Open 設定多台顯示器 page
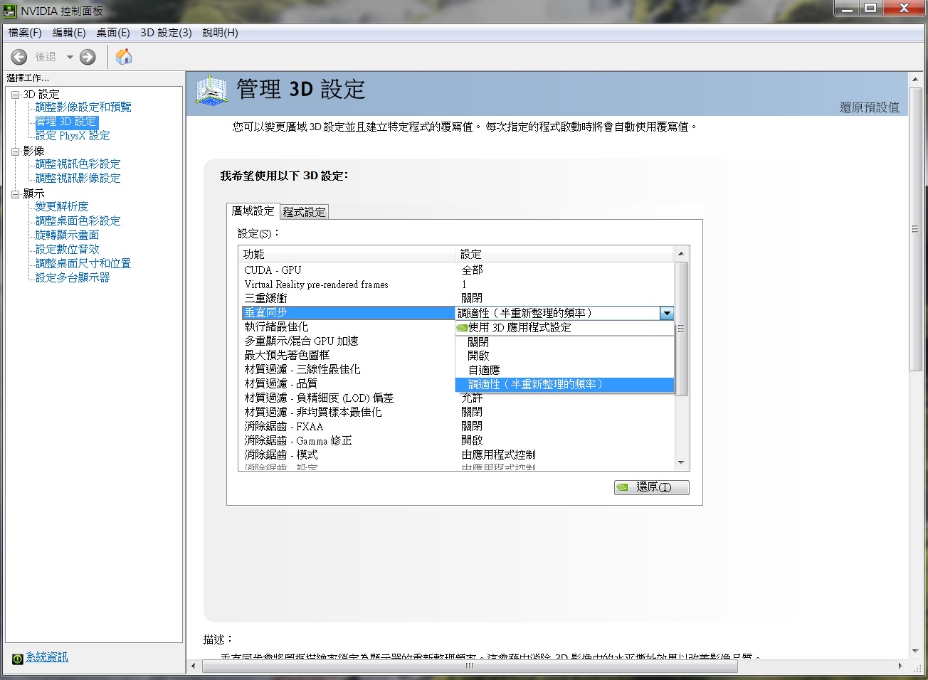The image size is (928, 680). [x=73, y=277]
